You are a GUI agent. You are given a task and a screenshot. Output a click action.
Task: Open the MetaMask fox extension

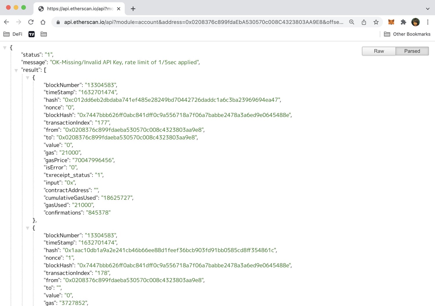point(391,22)
